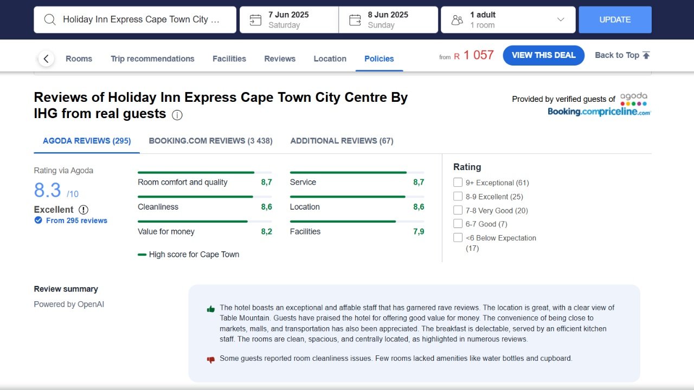Click the search magnifier icon

pos(50,19)
